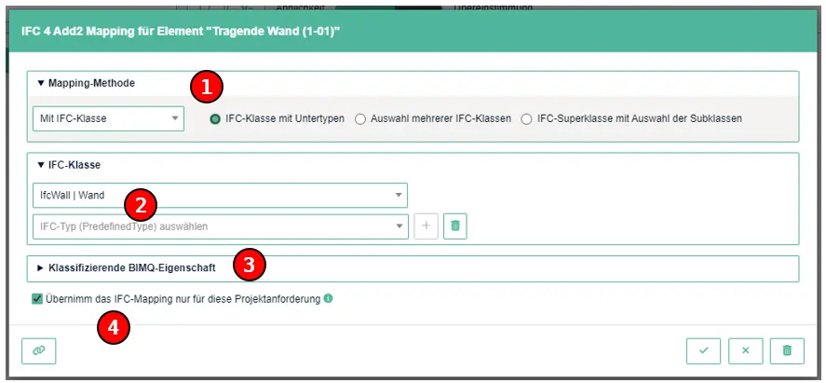826x383 pixels.
Task: Click the red number 4 annotation marker
Action: click(113, 327)
